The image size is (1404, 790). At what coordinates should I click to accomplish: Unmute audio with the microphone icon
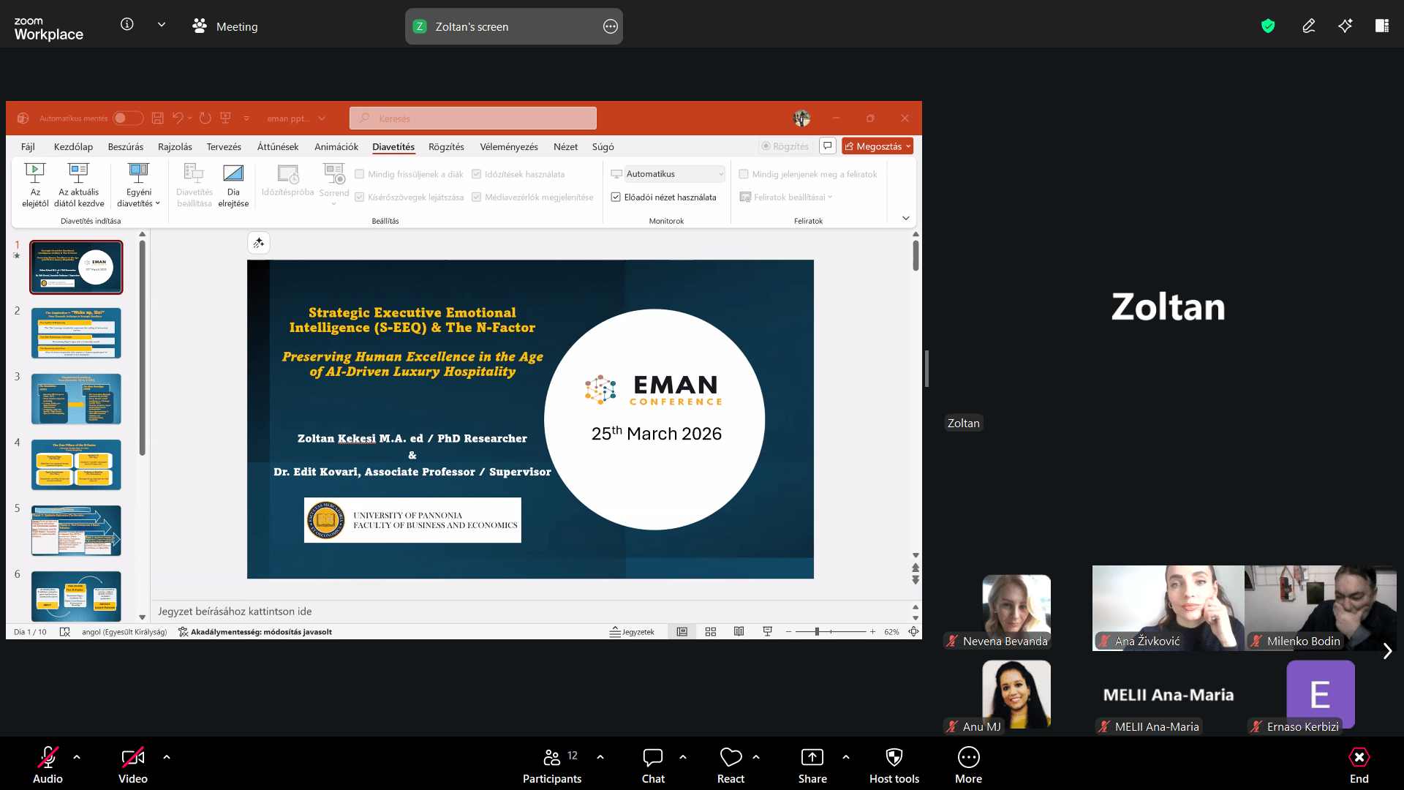(48, 757)
